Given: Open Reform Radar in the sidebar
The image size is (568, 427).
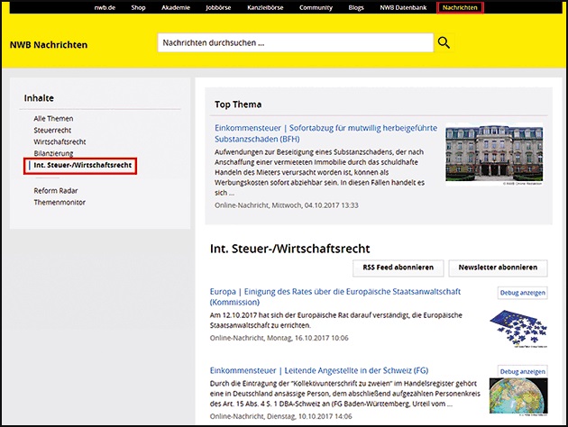Looking at the screenshot, I should click(x=57, y=190).
